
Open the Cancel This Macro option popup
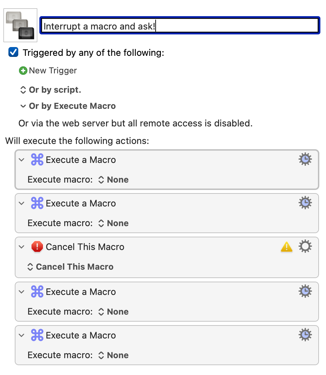point(70,267)
